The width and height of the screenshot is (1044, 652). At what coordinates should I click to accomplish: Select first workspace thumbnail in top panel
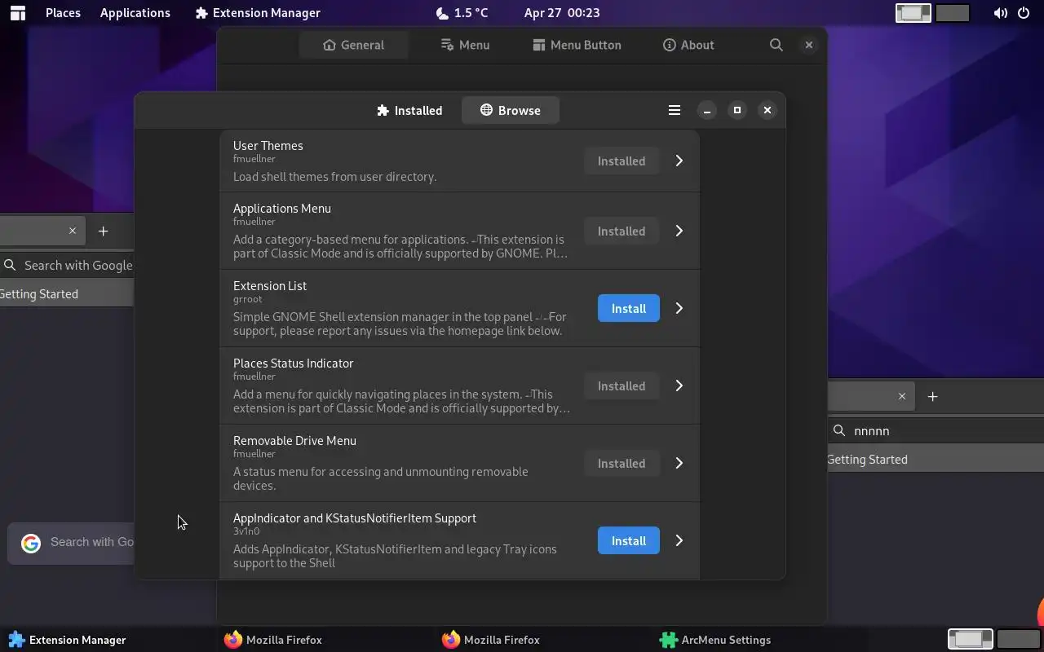913,13
